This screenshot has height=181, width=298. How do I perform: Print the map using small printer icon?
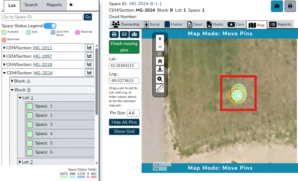click(x=114, y=34)
